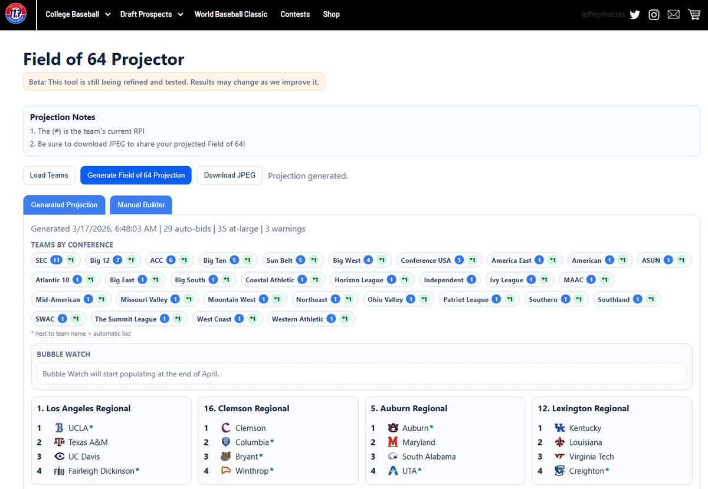
Task: Click the jeffreymacias username
Action: point(602,15)
